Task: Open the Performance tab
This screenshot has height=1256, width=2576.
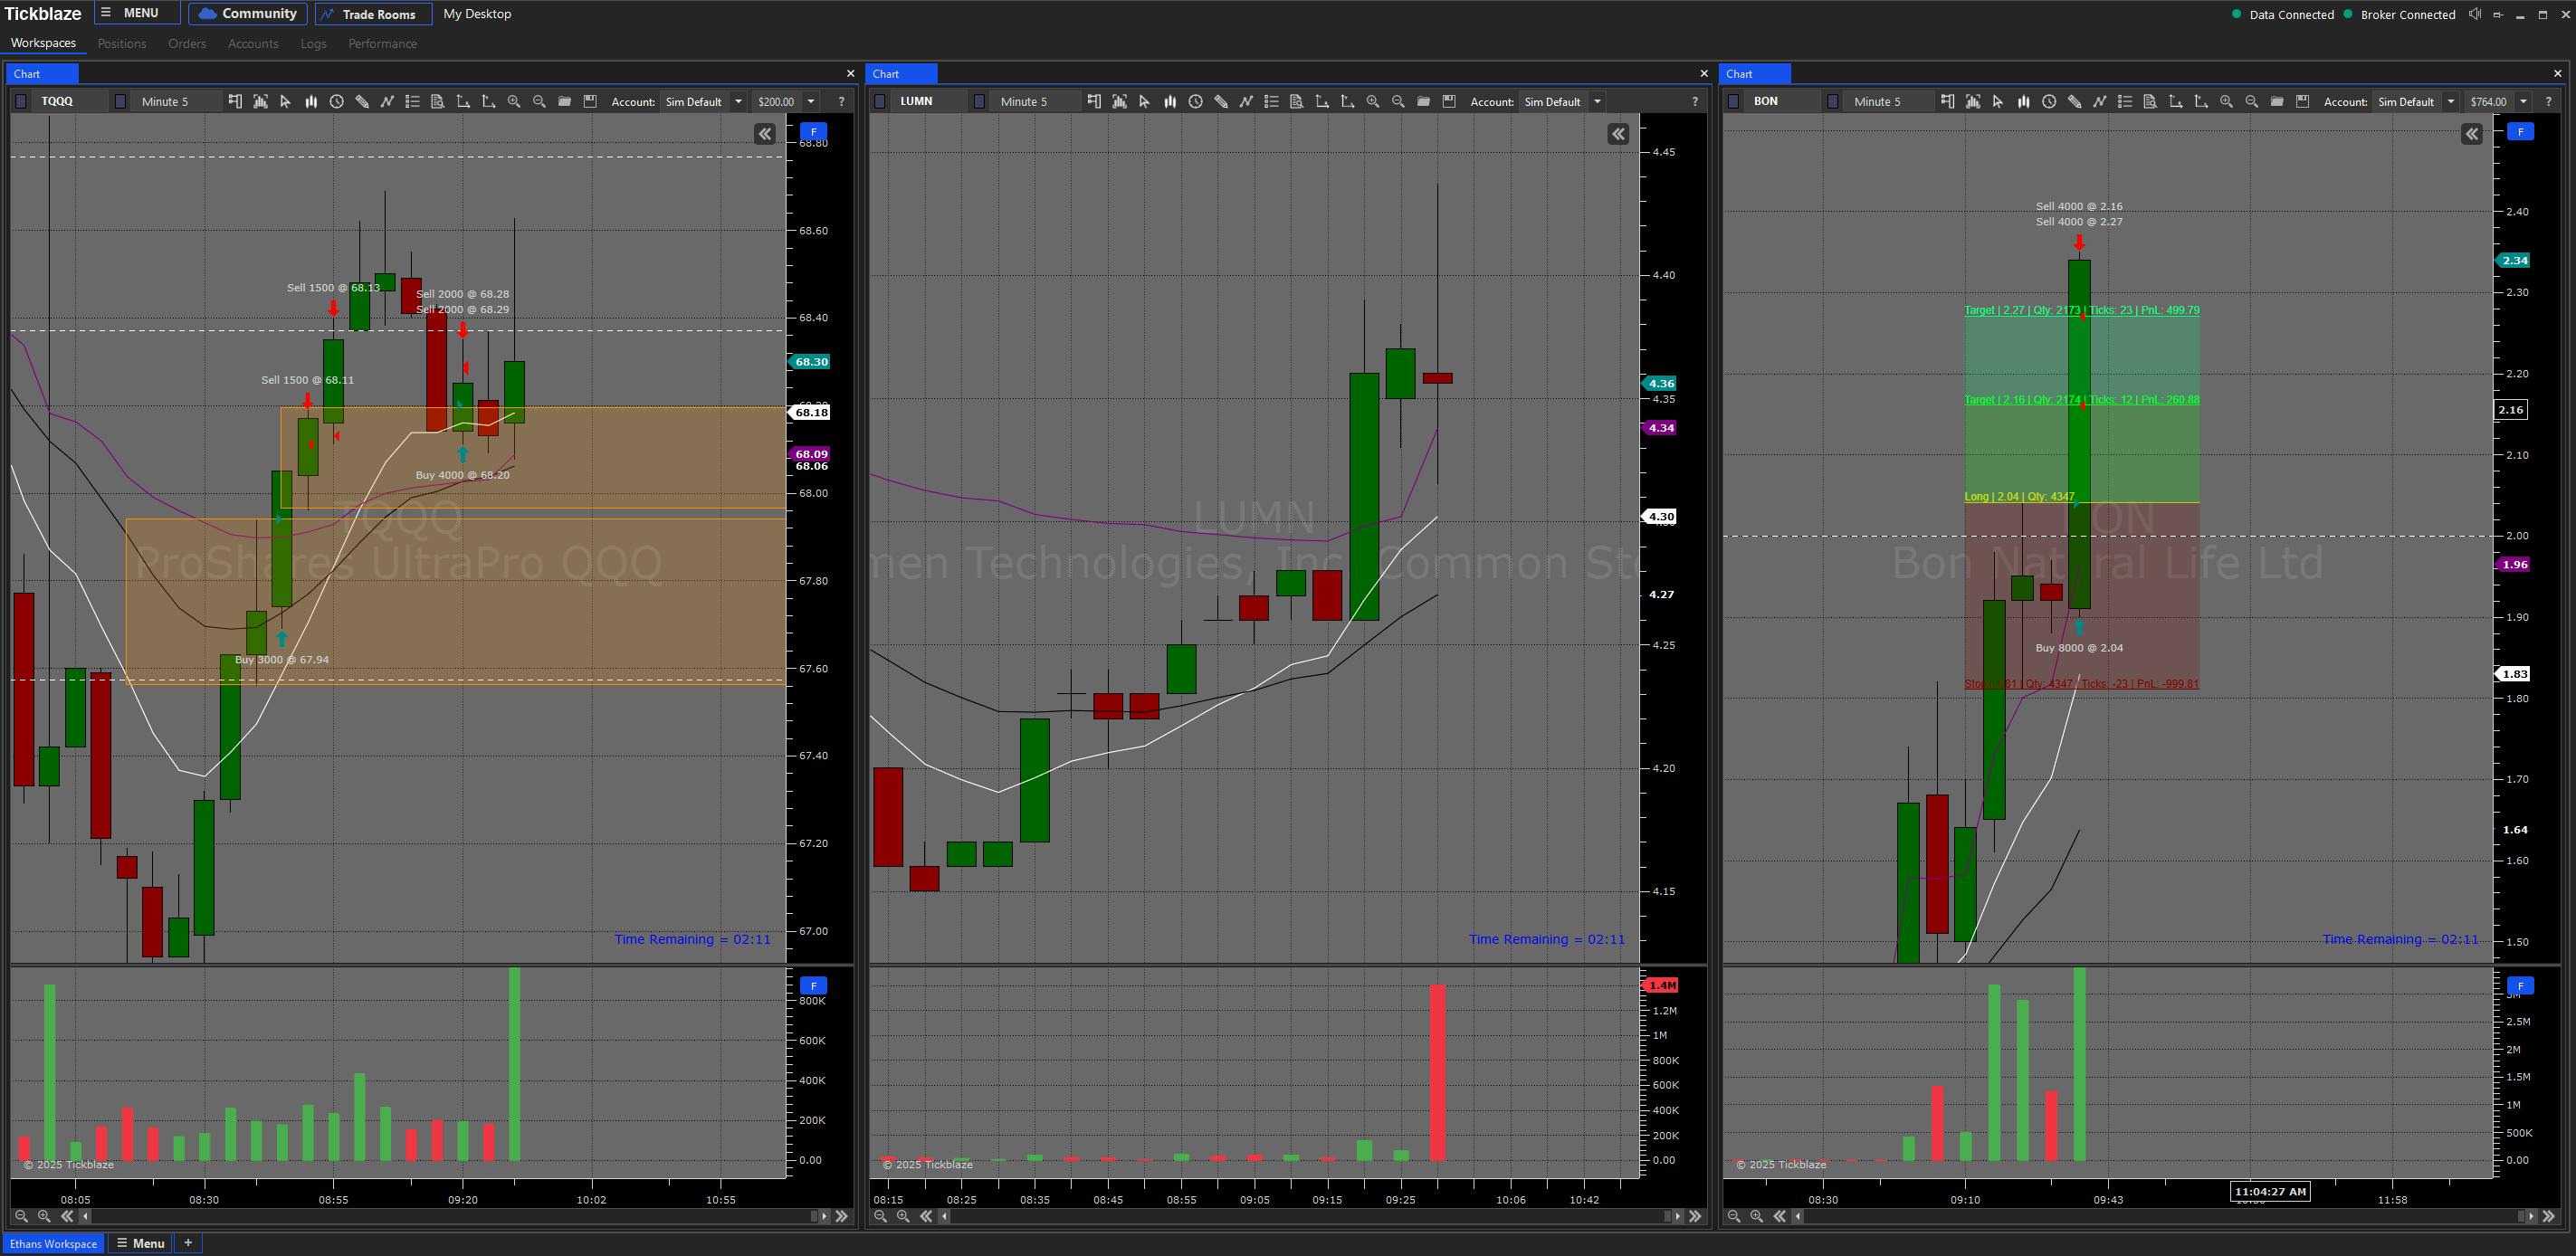Action: tap(383, 43)
